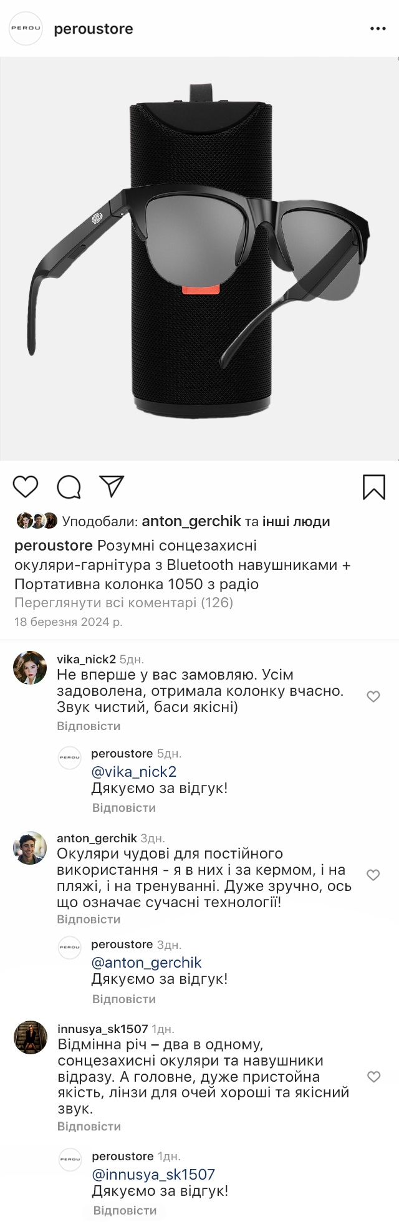The width and height of the screenshot is (399, 1222).
Task: View other people who liked the post
Action: [296, 521]
